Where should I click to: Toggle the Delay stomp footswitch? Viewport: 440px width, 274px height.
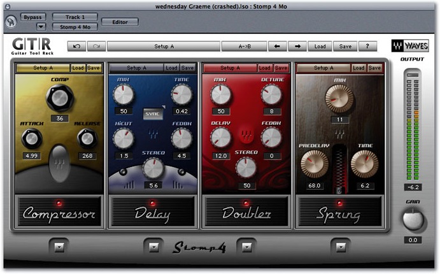tap(153, 212)
